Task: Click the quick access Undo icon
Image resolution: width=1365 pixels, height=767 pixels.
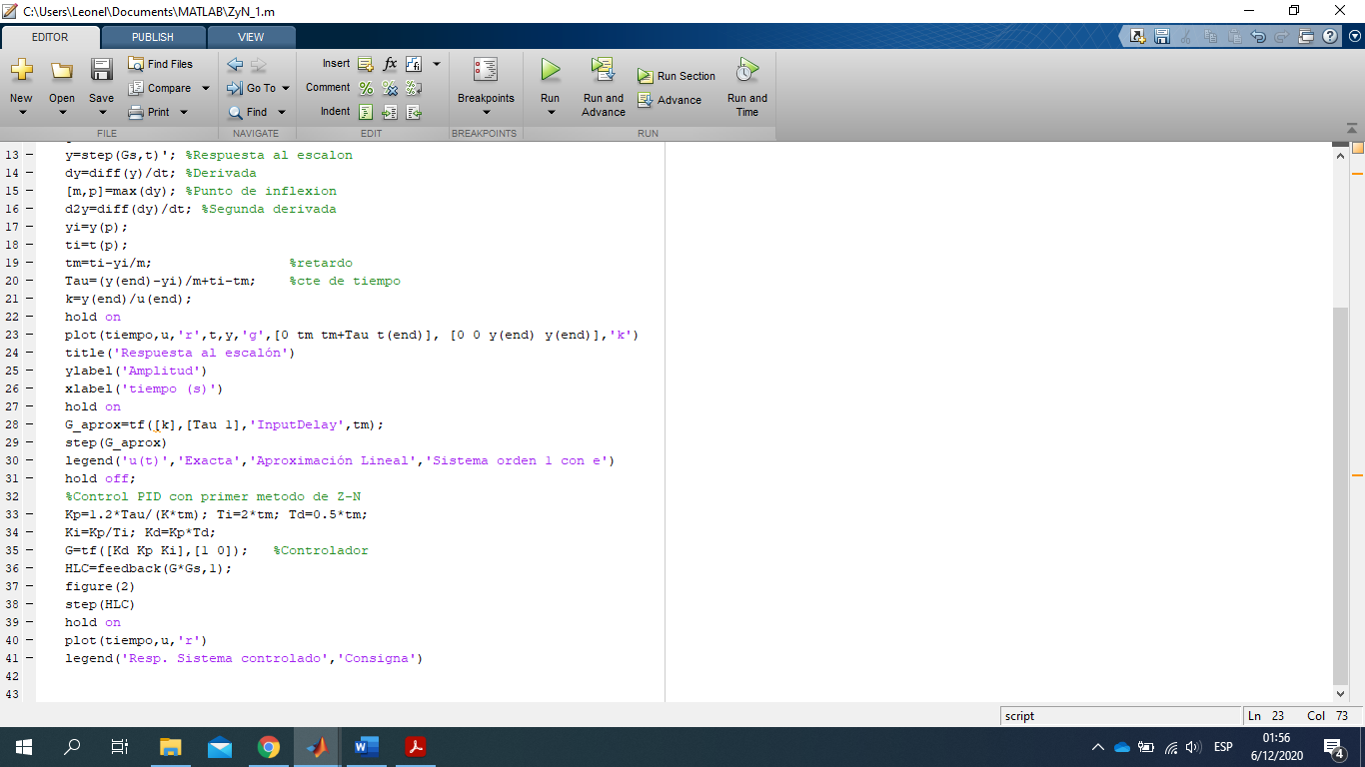Action: coord(1258,36)
